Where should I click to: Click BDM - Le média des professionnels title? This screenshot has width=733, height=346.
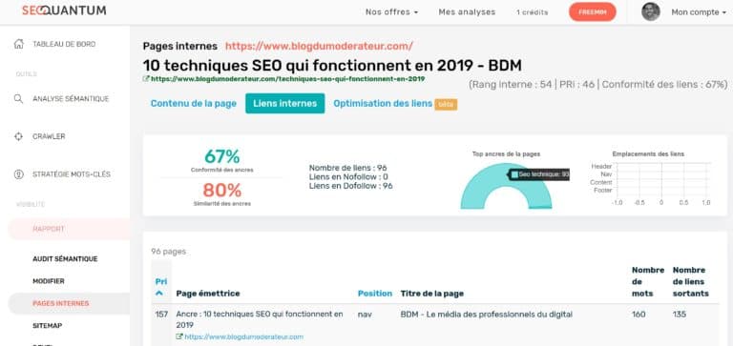[486, 315]
